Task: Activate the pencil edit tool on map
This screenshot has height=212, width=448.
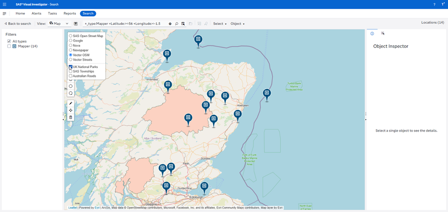Action: (70, 103)
